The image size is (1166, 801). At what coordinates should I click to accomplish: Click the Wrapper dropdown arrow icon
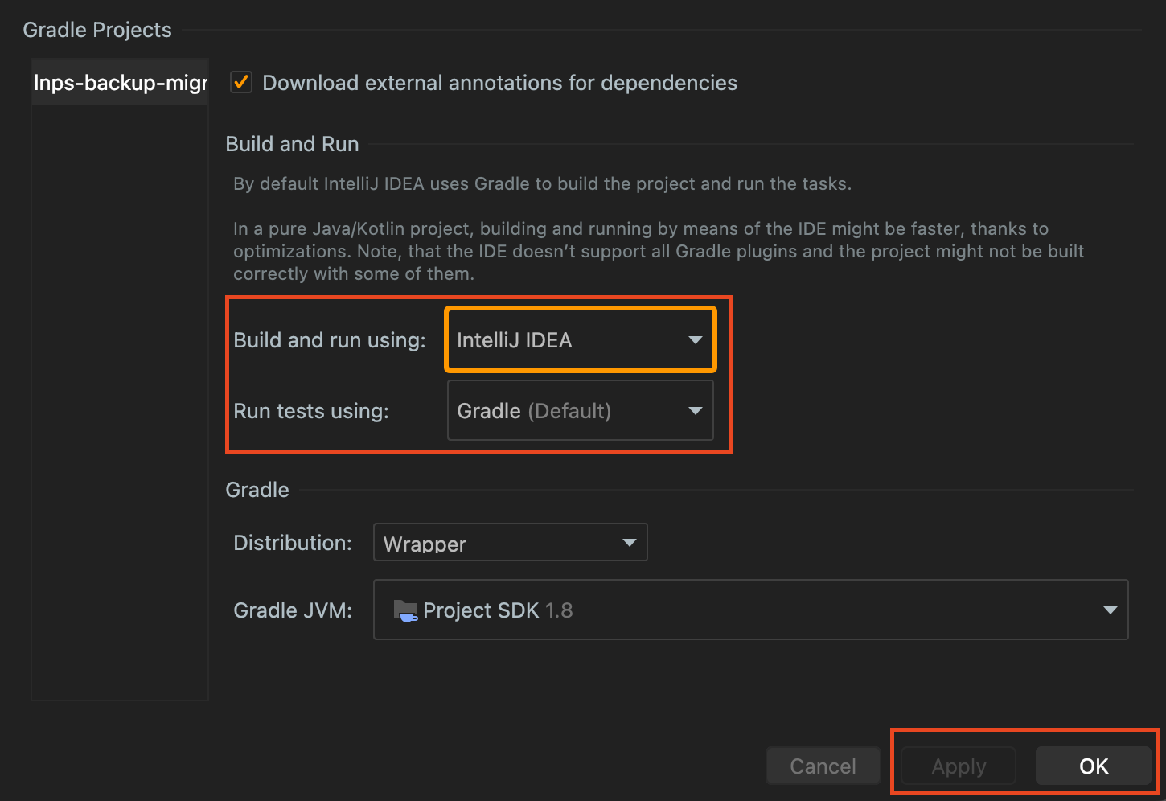pos(629,543)
